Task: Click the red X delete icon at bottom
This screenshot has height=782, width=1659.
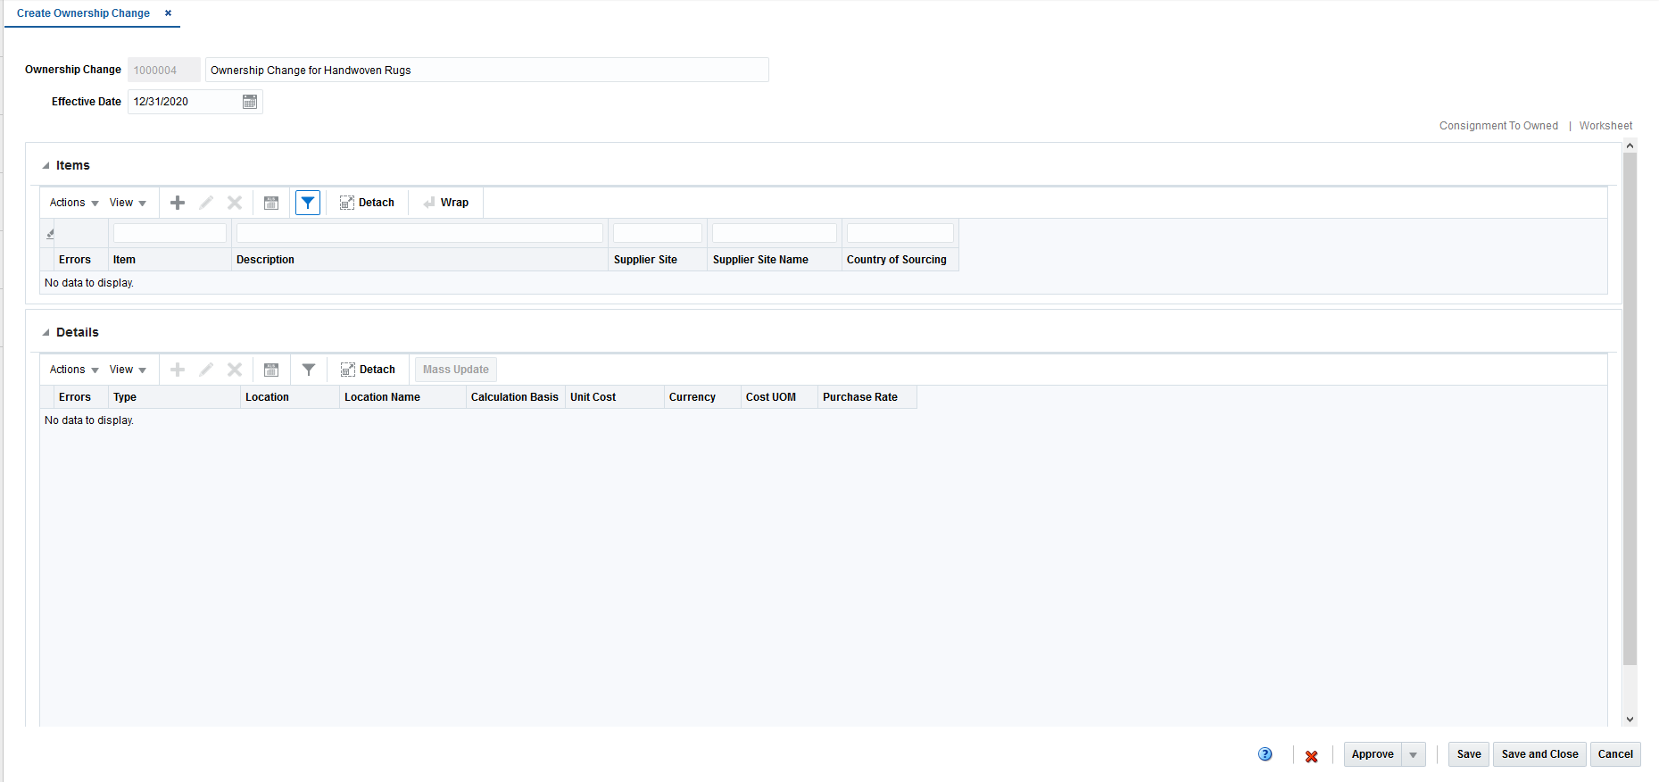Action: point(1311,755)
